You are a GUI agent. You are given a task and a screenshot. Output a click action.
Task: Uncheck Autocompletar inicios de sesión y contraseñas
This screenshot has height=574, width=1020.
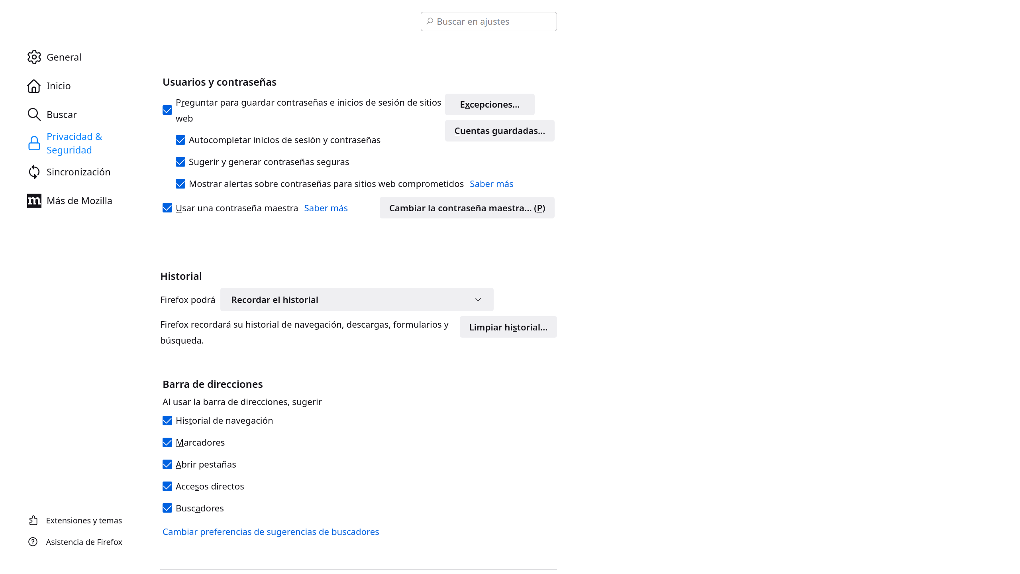tap(180, 140)
